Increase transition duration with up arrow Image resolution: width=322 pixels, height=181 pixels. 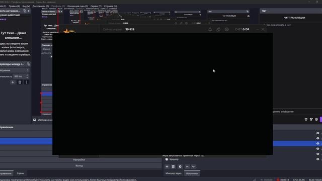(x=27, y=75)
